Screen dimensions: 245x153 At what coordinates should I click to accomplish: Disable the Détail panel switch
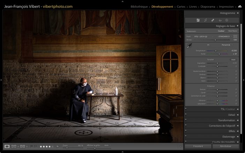click(186, 115)
